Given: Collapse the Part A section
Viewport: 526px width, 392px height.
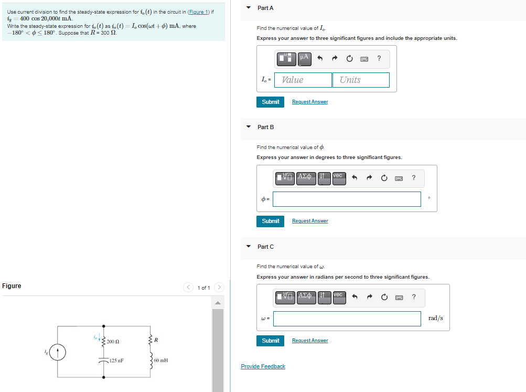Looking at the screenshot, I should [248, 8].
